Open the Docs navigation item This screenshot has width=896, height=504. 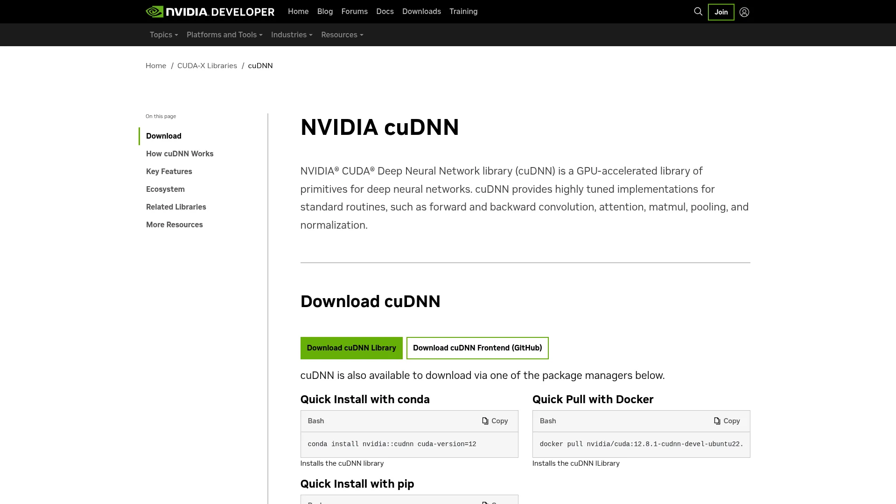[x=385, y=12]
